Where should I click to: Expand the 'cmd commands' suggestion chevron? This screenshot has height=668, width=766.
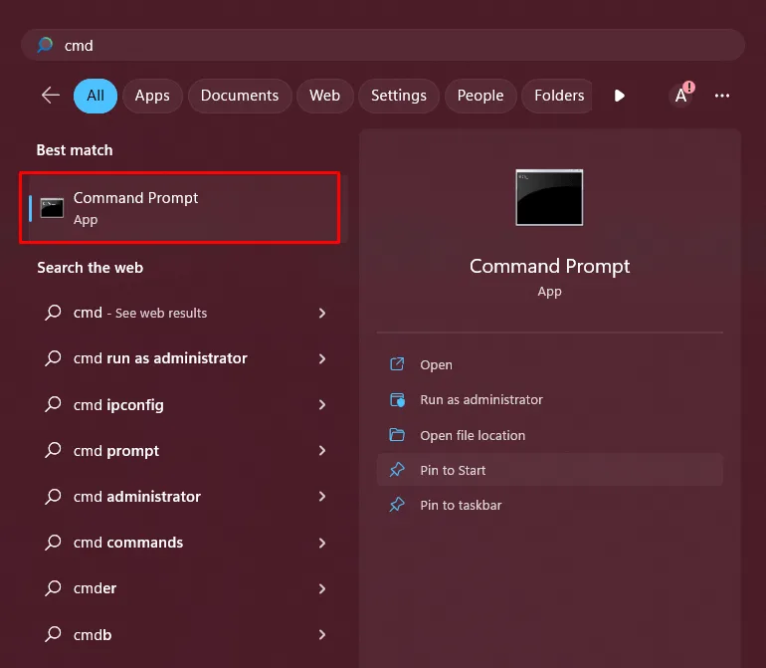coord(322,543)
